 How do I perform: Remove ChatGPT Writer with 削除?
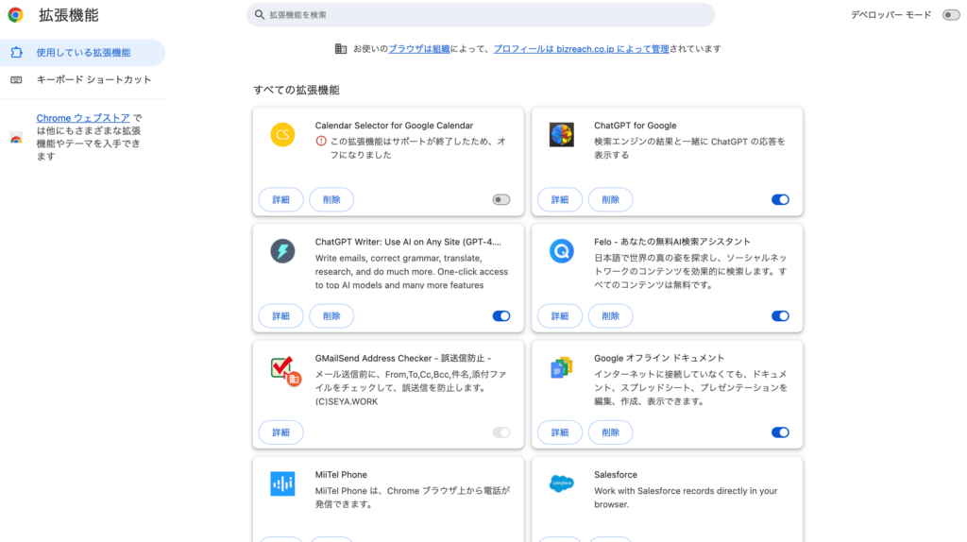[x=331, y=316]
